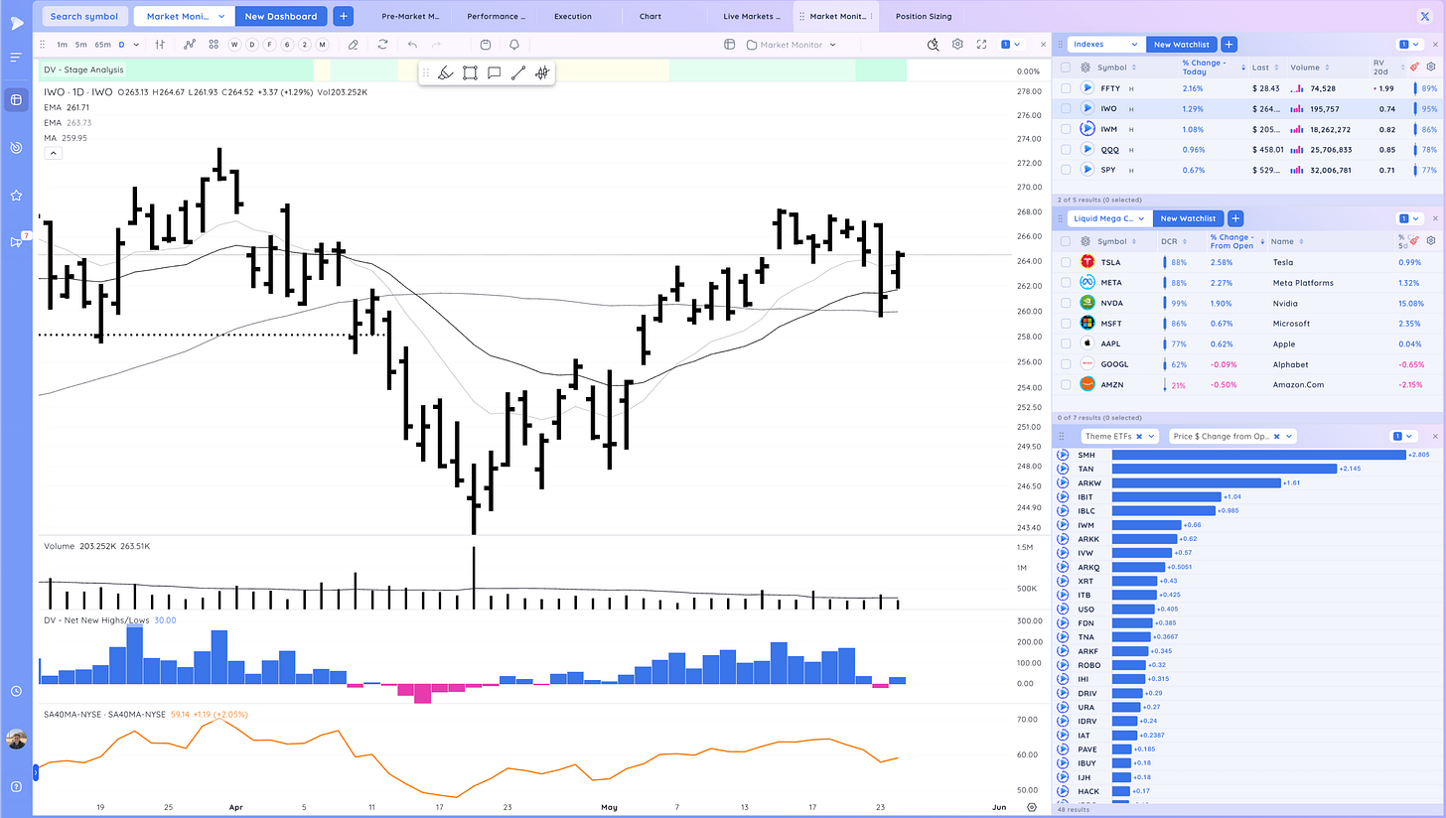Image resolution: width=1446 pixels, height=818 pixels.
Task: Select the trend line drawing tool
Action: point(517,72)
